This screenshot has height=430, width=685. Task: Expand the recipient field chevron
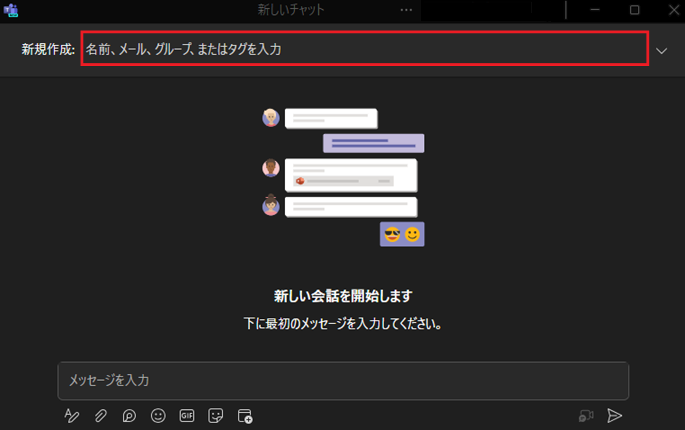661,51
